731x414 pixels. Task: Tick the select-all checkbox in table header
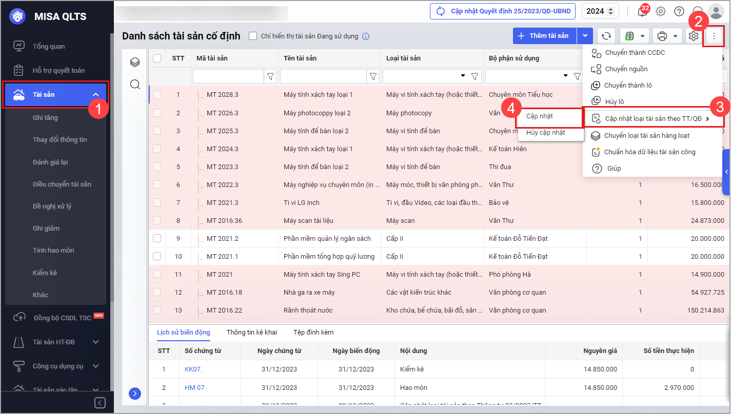(x=157, y=58)
